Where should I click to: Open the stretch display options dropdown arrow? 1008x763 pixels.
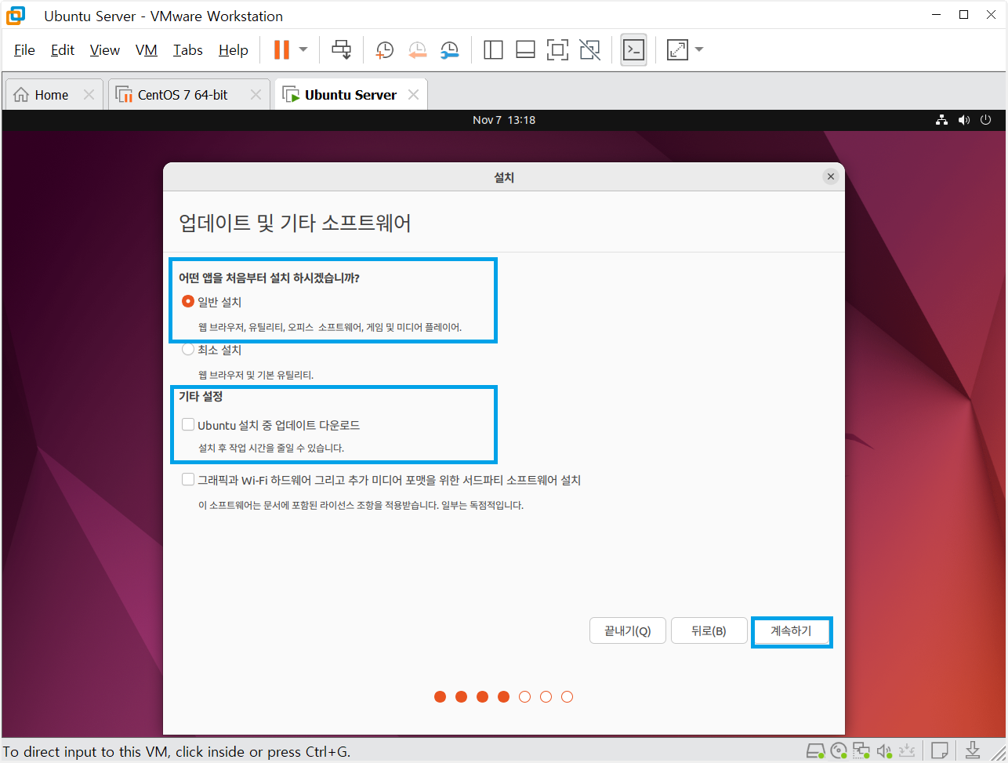pos(699,50)
